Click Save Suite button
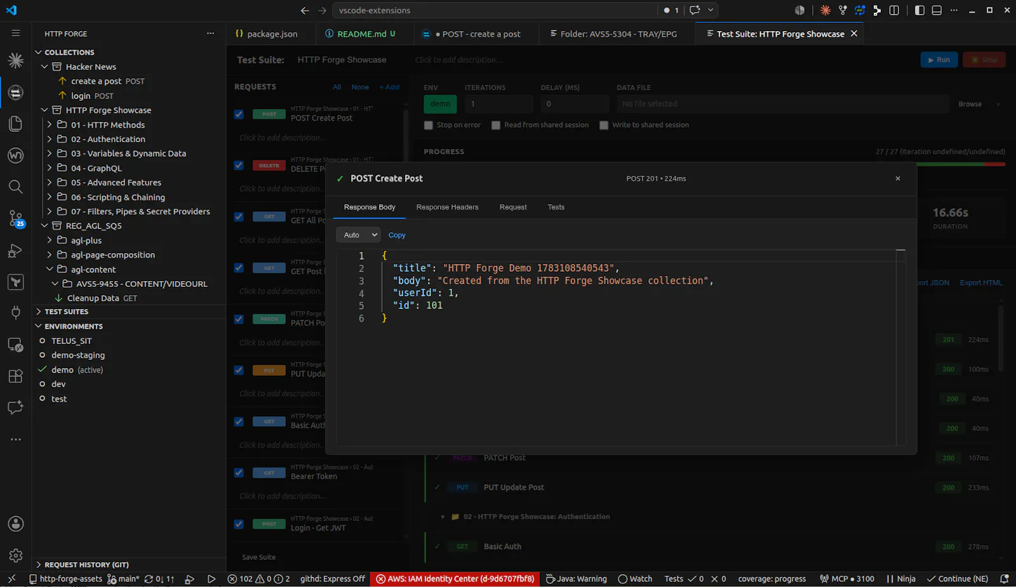 click(258, 557)
